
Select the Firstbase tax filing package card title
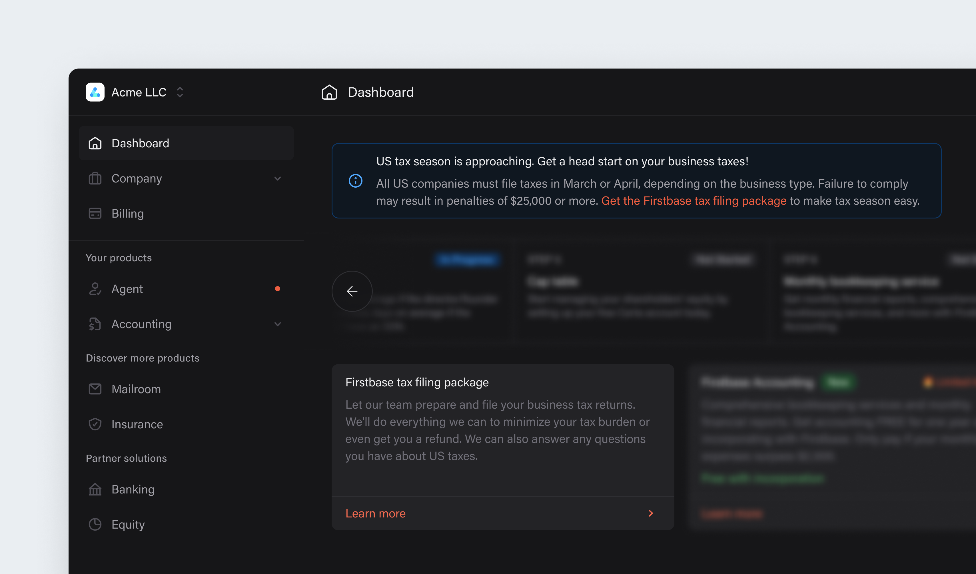(x=417, y=382)
